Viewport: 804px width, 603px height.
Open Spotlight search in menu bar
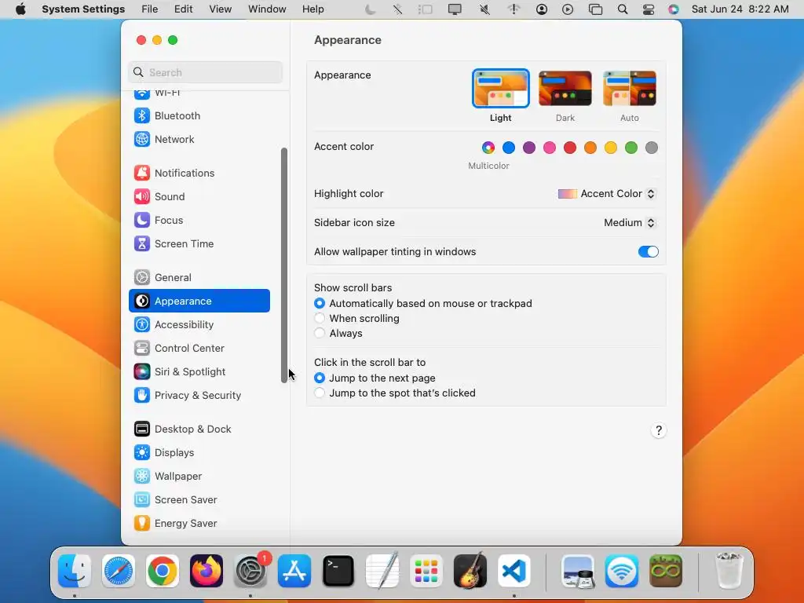coord(623,9)
